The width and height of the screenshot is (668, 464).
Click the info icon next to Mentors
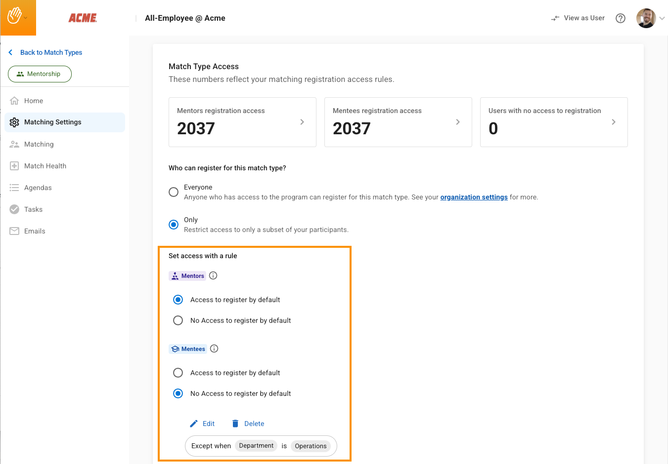tap(213, 275)
